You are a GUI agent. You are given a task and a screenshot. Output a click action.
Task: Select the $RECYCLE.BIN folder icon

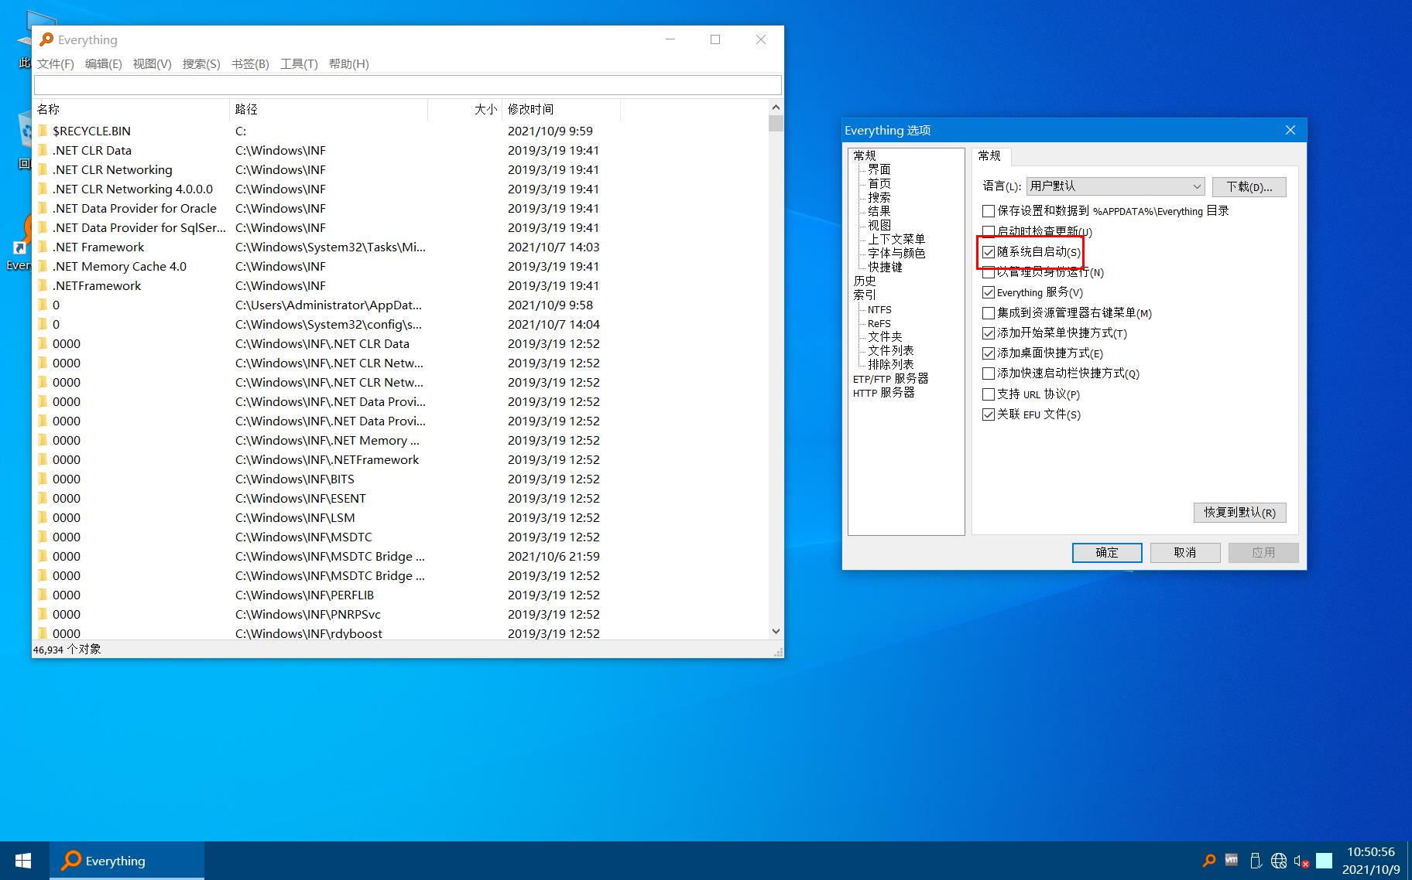[43, 131]
